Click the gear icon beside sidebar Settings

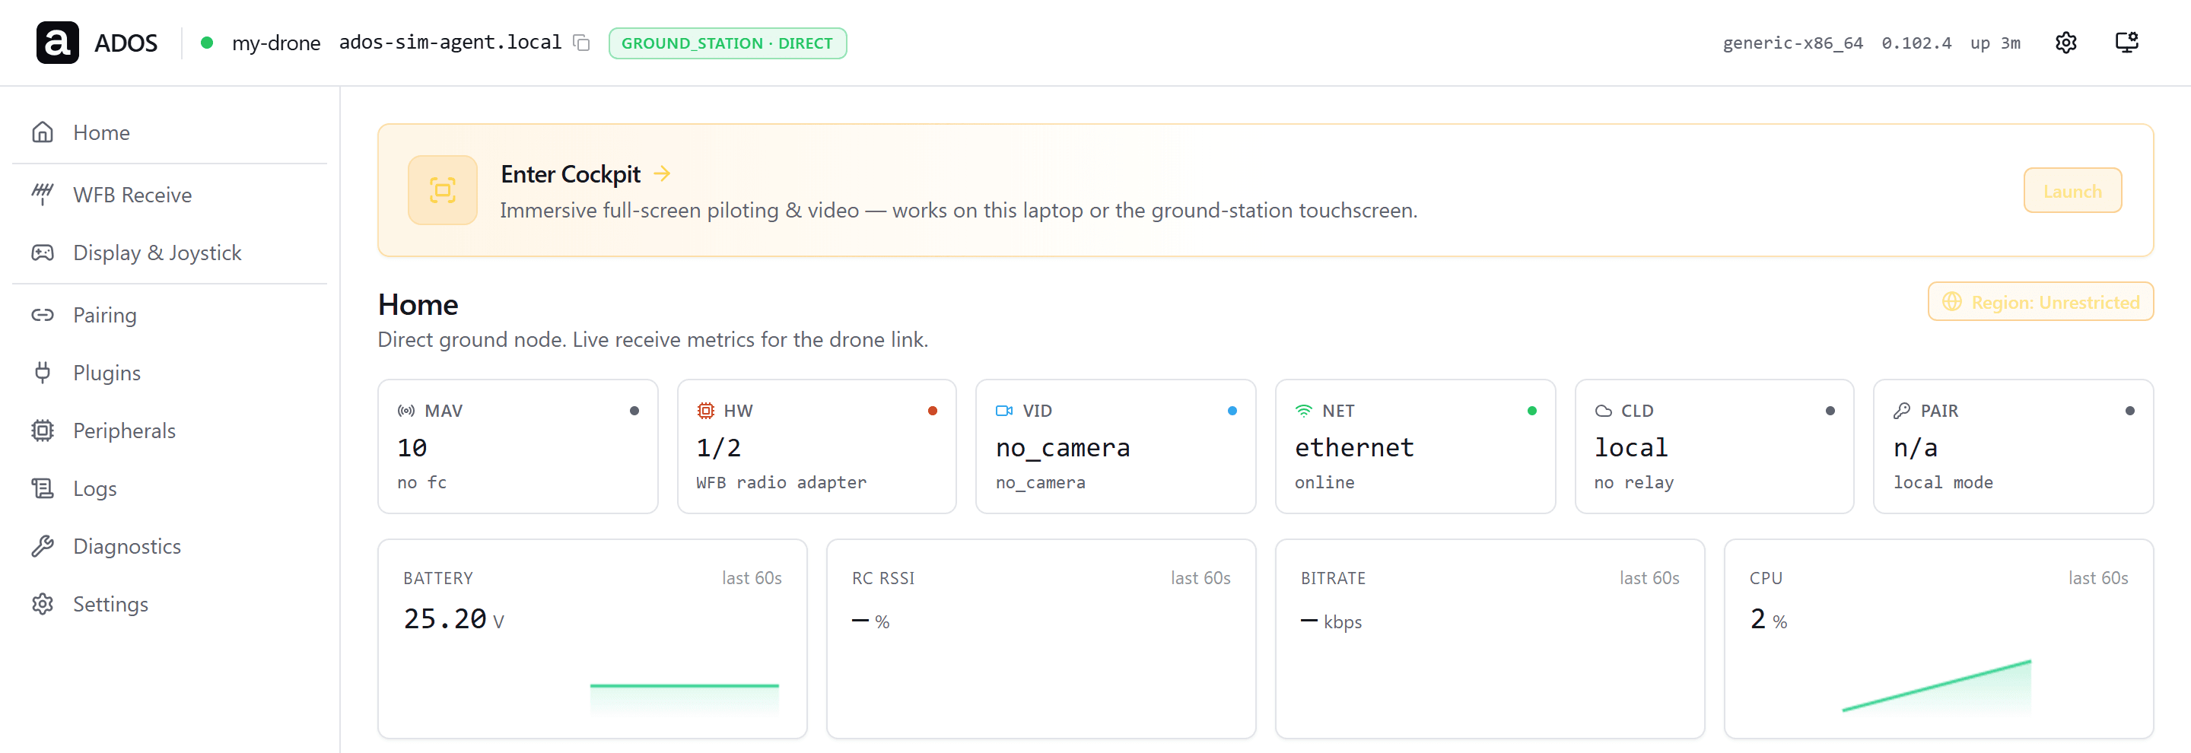(43, 604)
